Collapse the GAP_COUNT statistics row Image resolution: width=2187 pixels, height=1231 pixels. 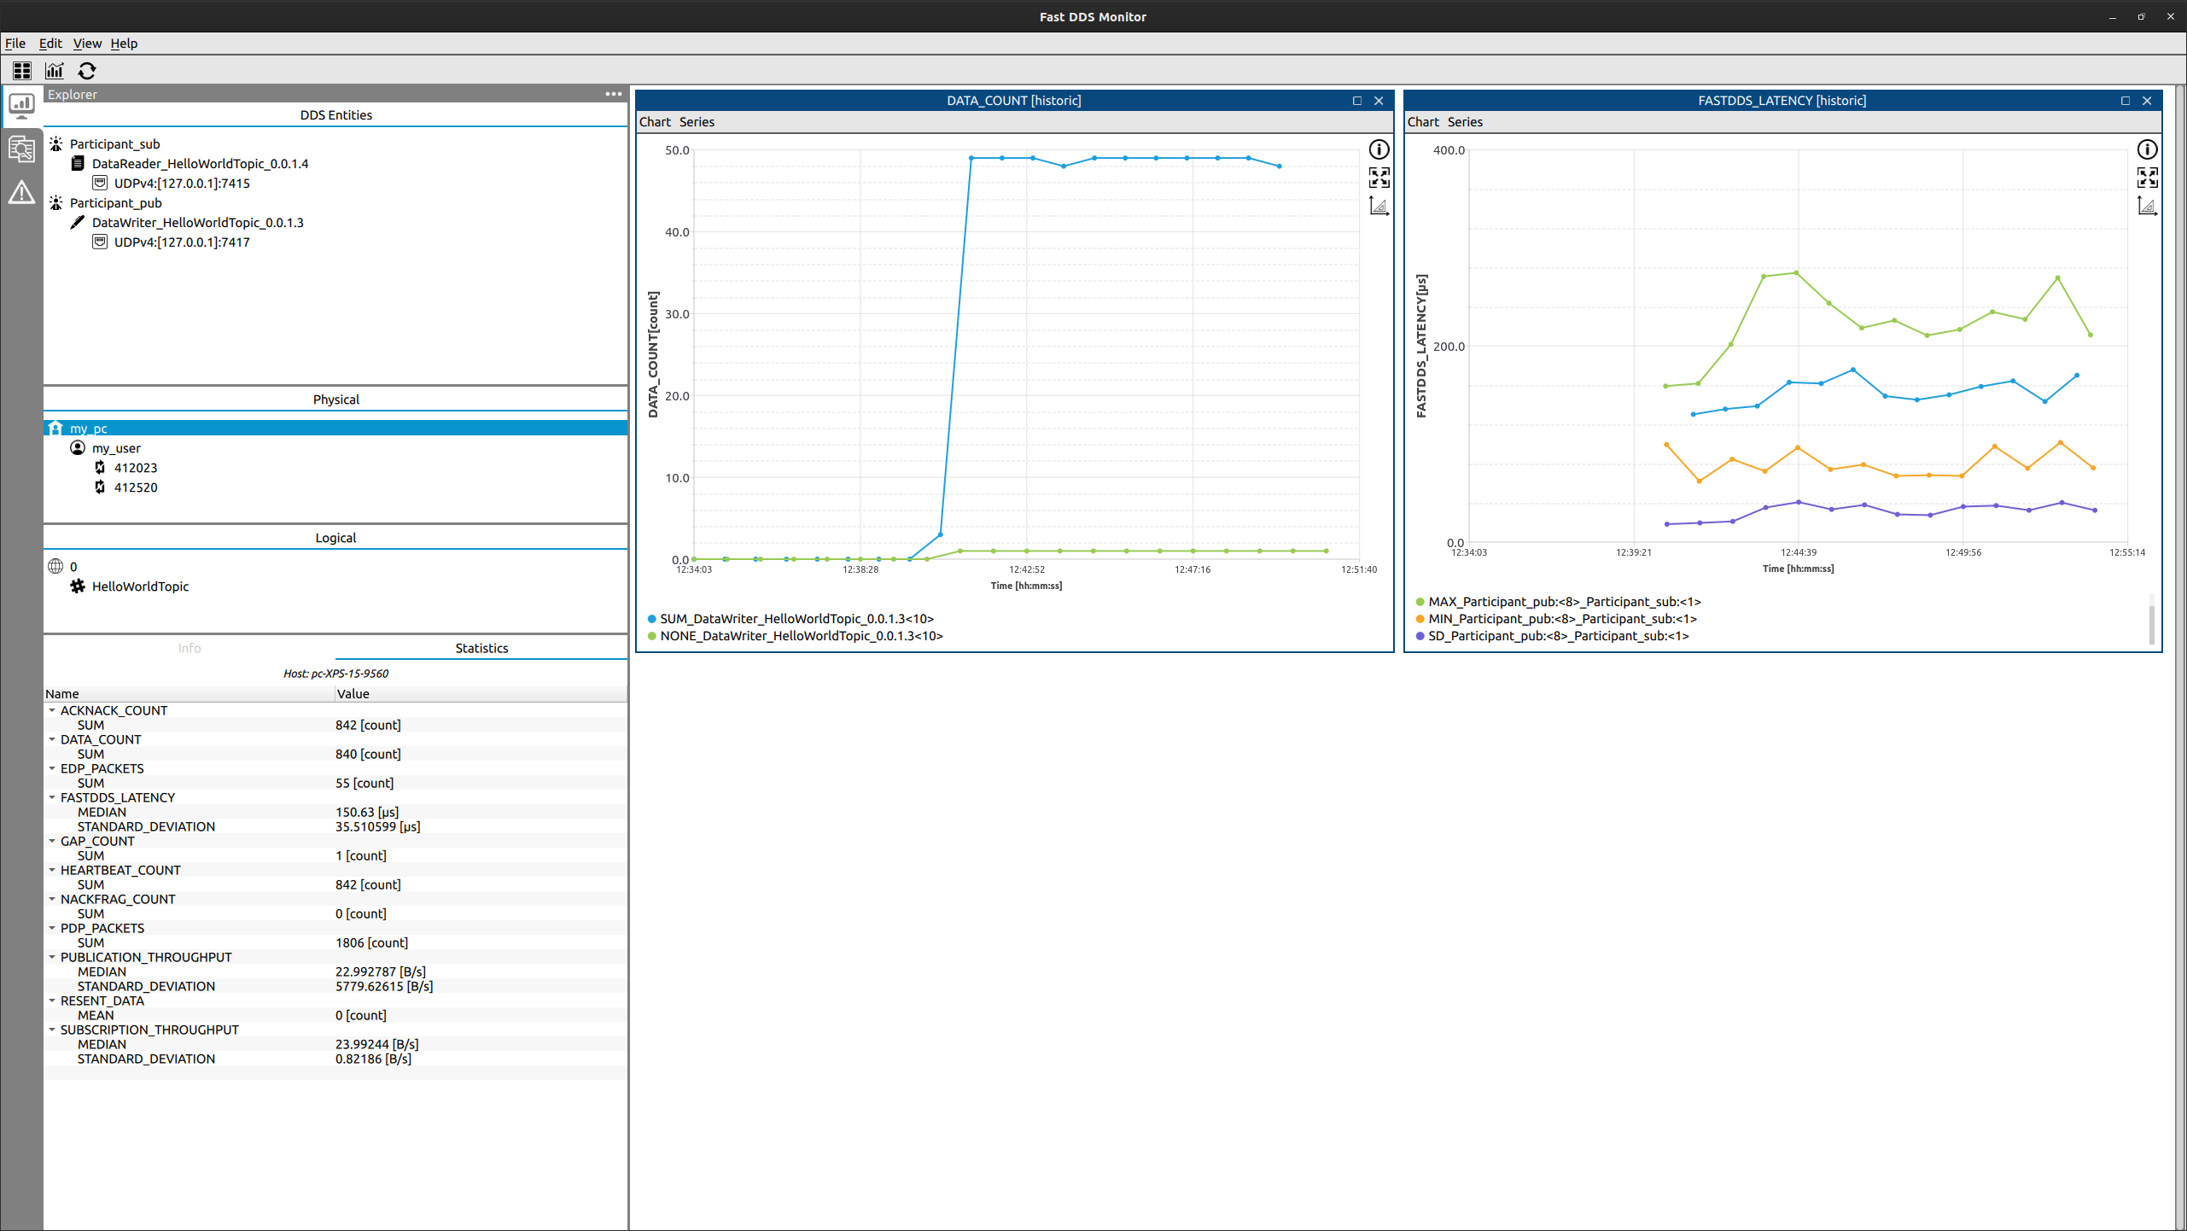(x=52, y=841)
